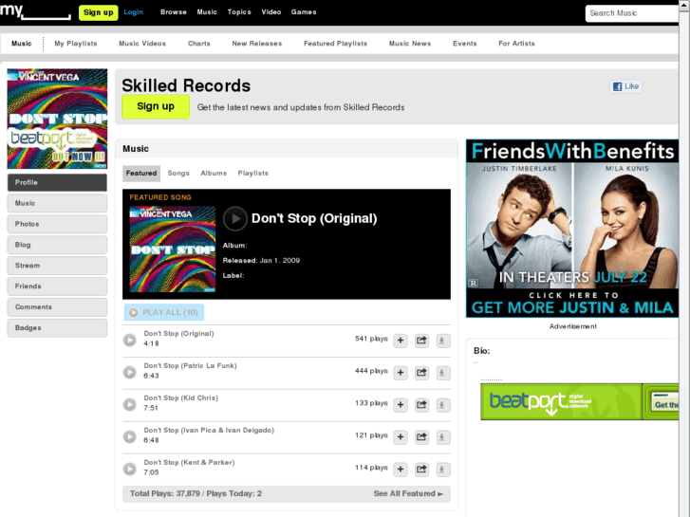Click See All Featured link
Screen dimensions: 690x517
pos(408,493)
